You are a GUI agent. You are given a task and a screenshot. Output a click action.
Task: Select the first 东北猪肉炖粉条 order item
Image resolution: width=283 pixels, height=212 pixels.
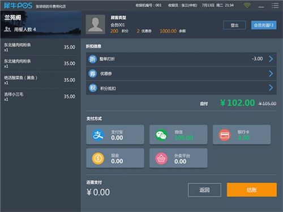tap(40, 47)
